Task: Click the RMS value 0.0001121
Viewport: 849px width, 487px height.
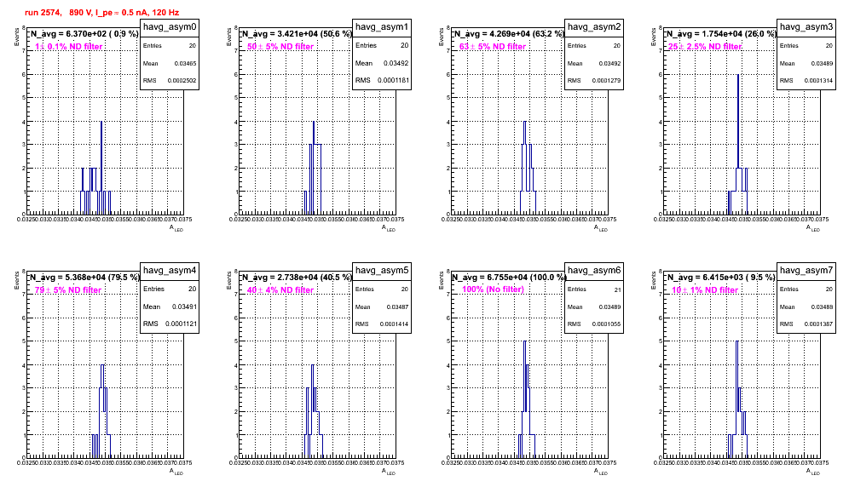Action: pos(182,324)
